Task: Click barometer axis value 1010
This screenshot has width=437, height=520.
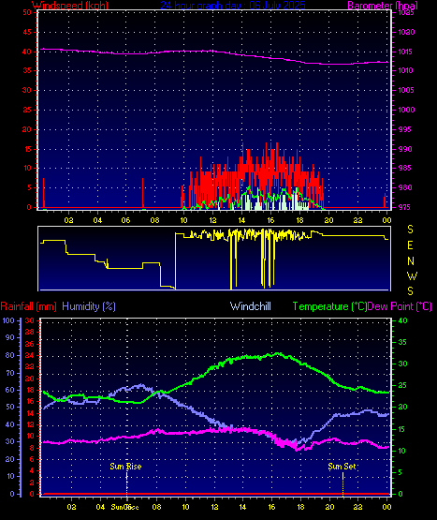Action: [x=406, y=70]
